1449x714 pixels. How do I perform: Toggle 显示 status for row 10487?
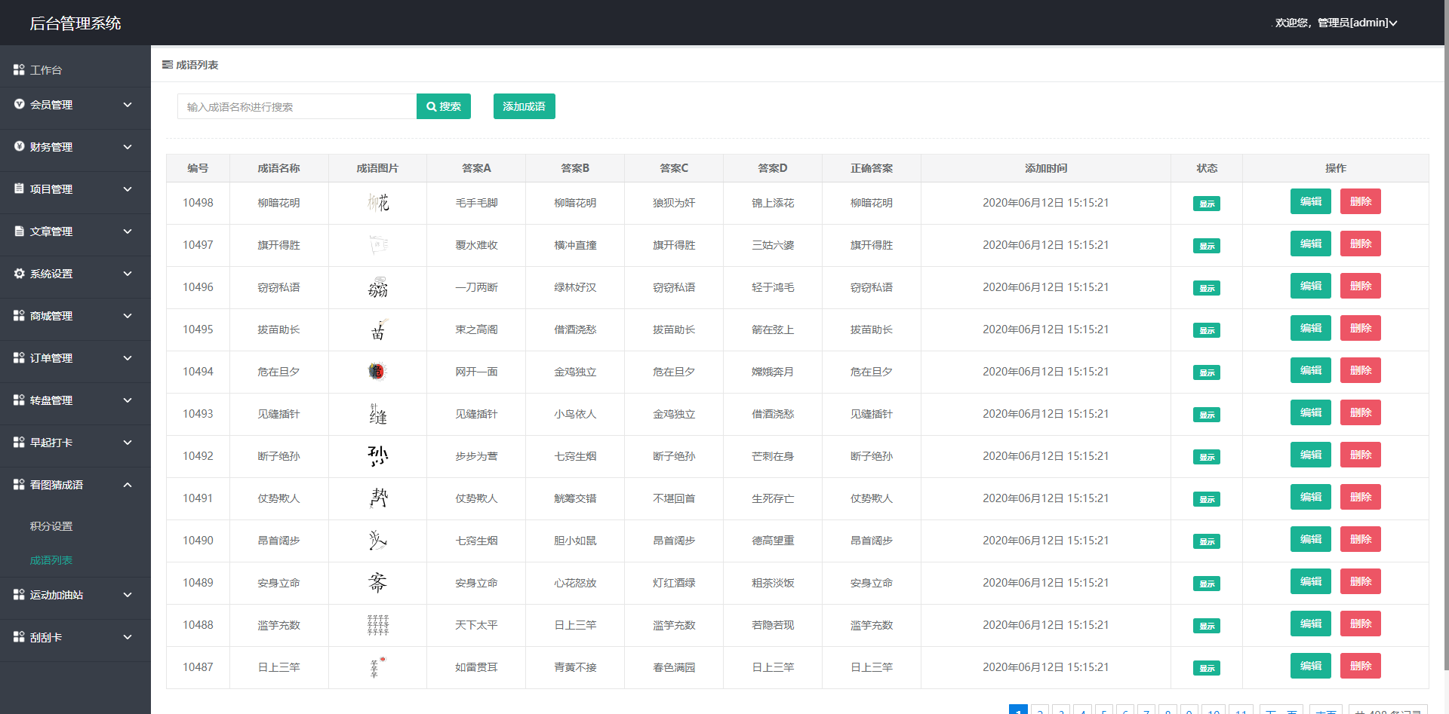click(1206, 668)
